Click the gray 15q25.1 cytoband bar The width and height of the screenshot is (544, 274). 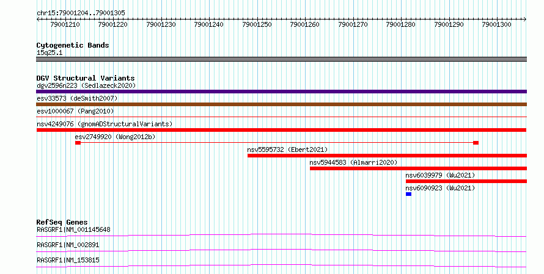pyautogui.click(x=281, y=59)
